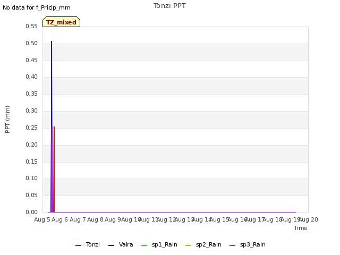Click the red Tonzi spike peak
Screen dimensions: 340x255
point(54,127)
